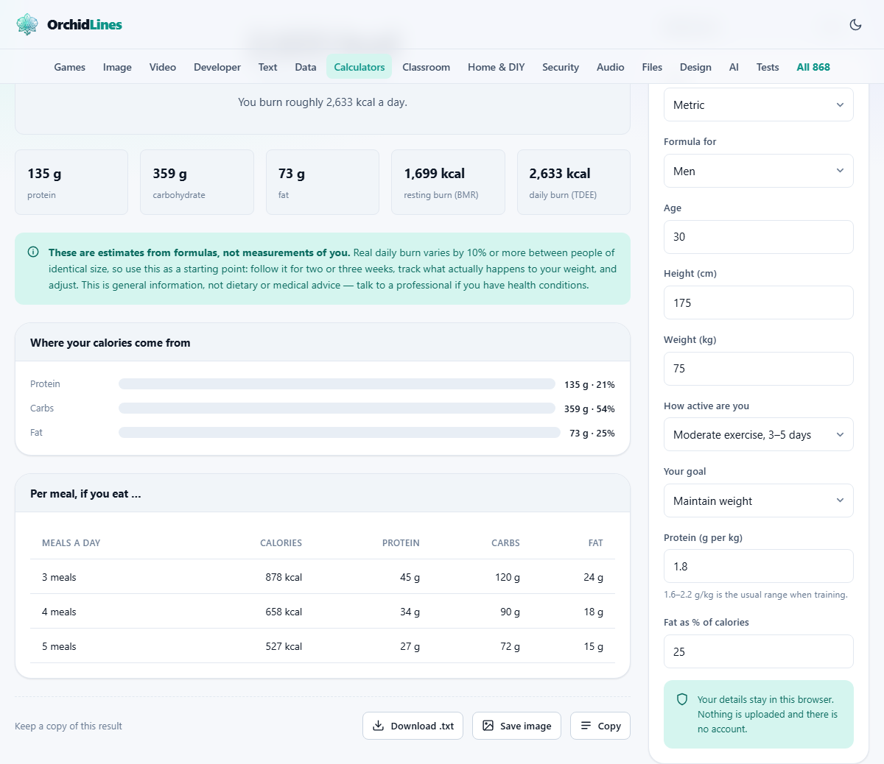Viewport: 884px width, 764px height.
Task: Click the Keep a copy of this result text
Action: click(69, 726)
